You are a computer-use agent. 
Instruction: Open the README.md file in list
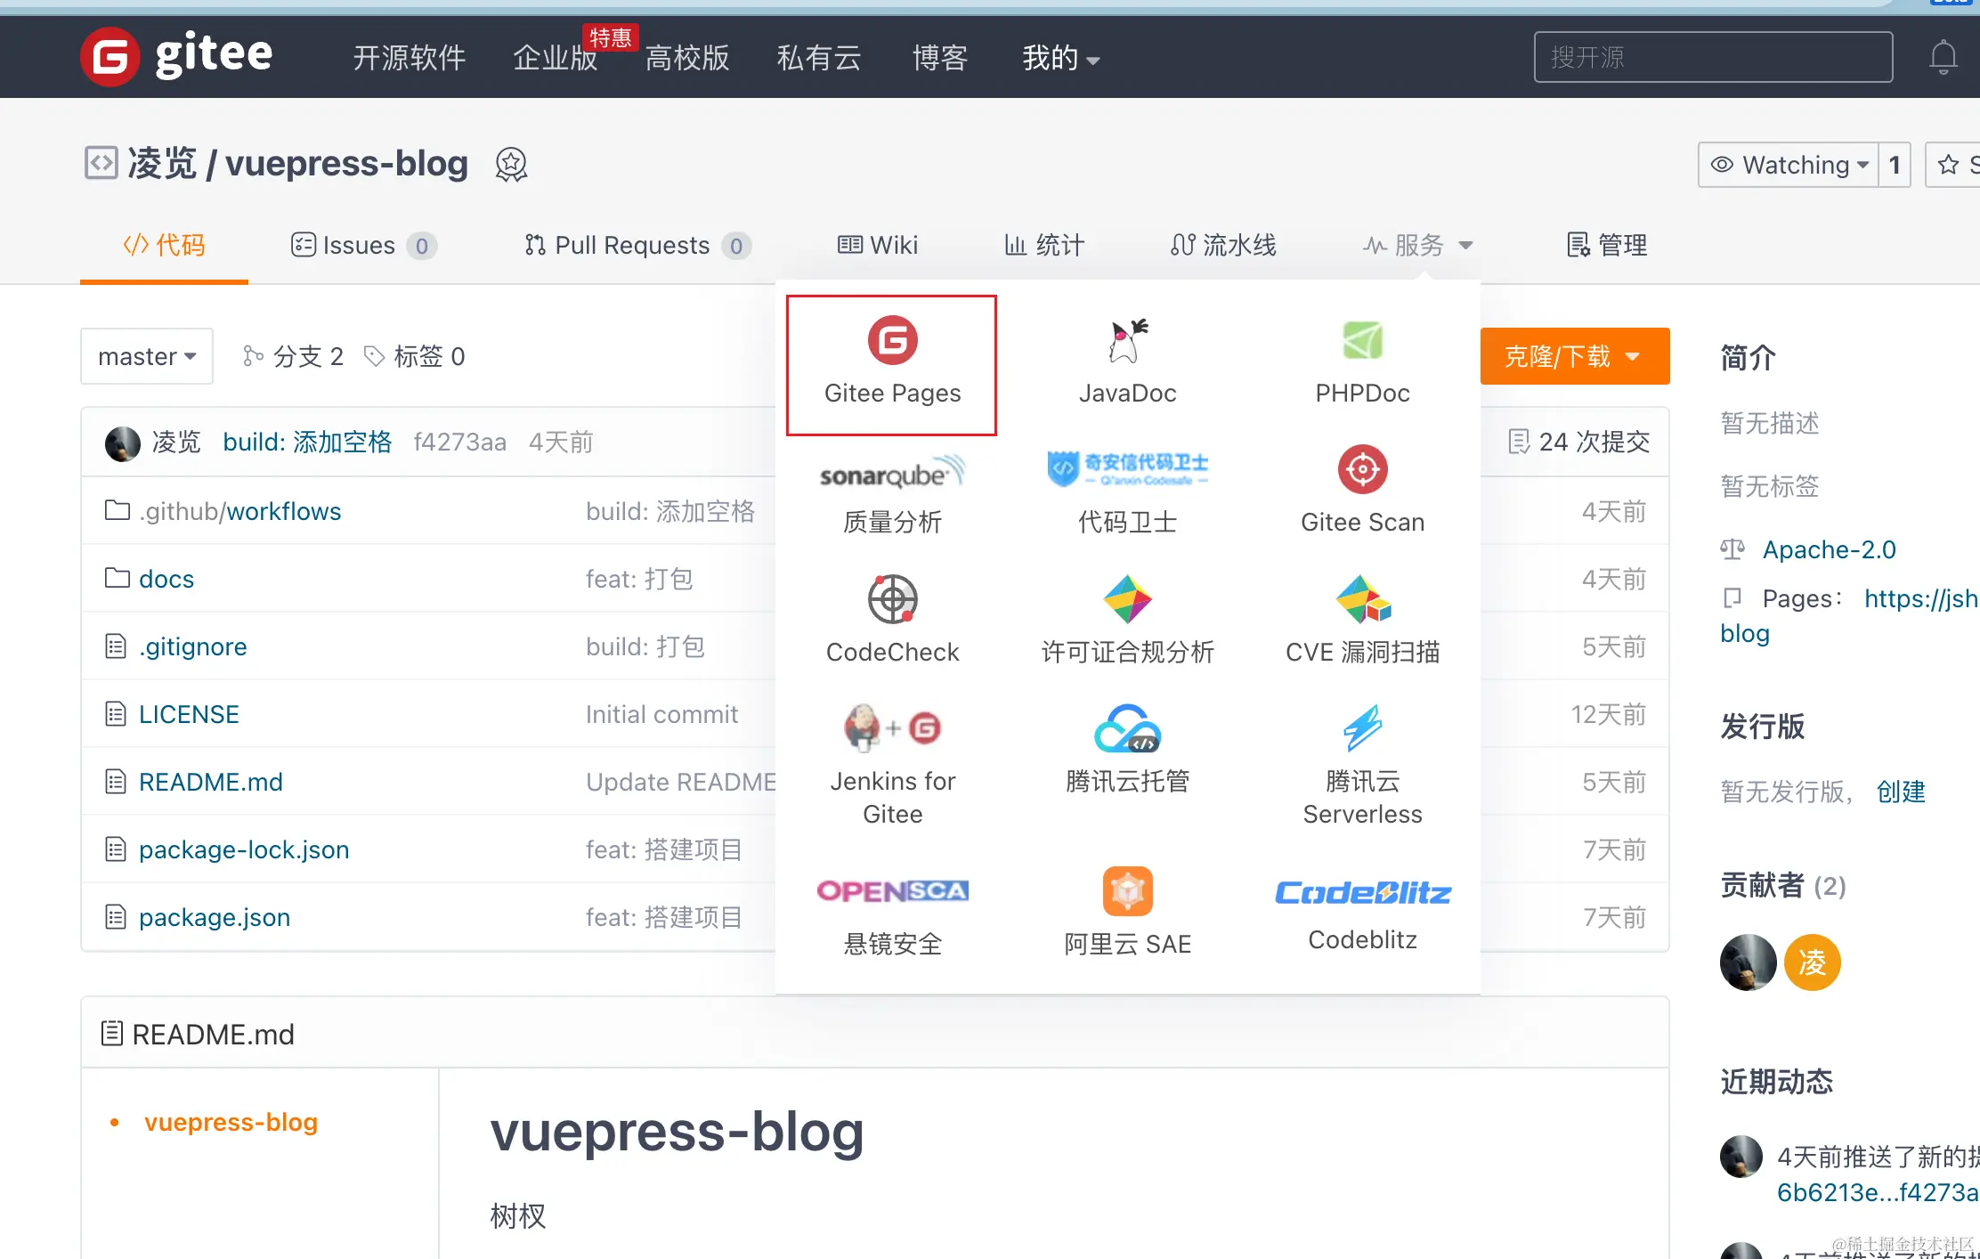pyautogui.click(x=211, y=782)
